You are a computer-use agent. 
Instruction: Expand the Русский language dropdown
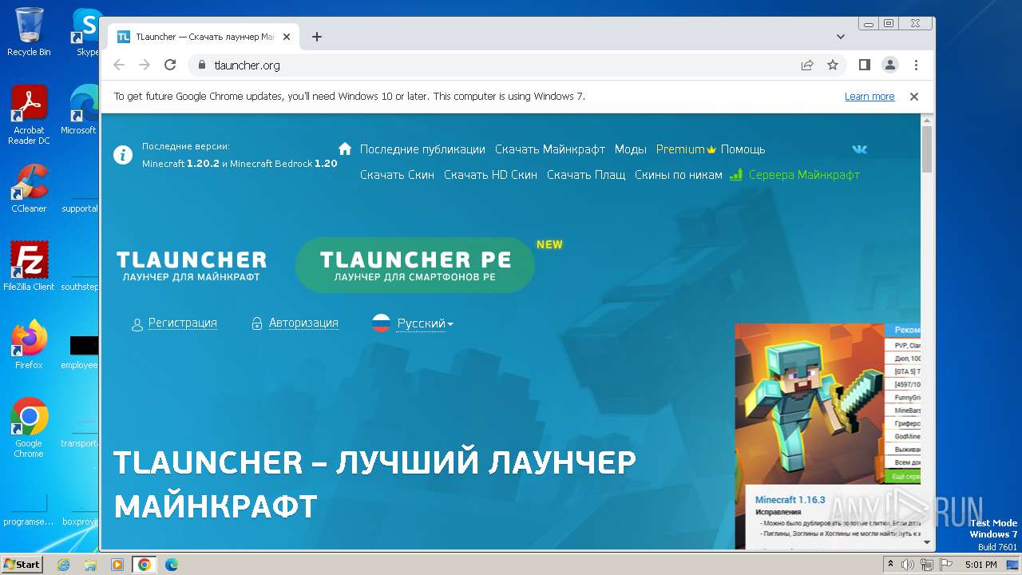click(x=425, y=323)
